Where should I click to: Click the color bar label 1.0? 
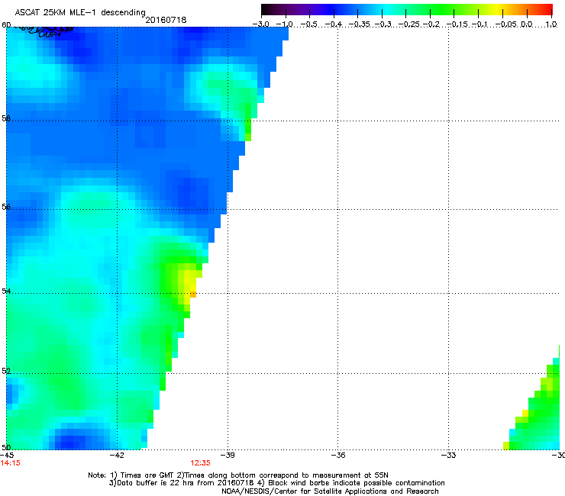[551, 24]
